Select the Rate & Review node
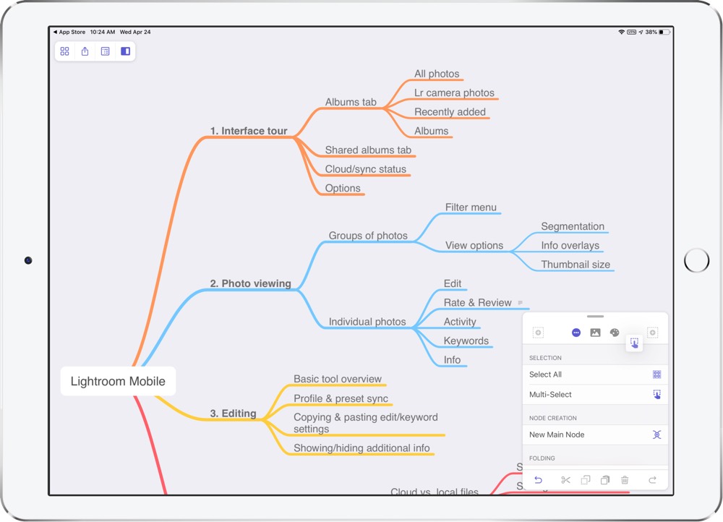723x522 pixels. [478, 303]
